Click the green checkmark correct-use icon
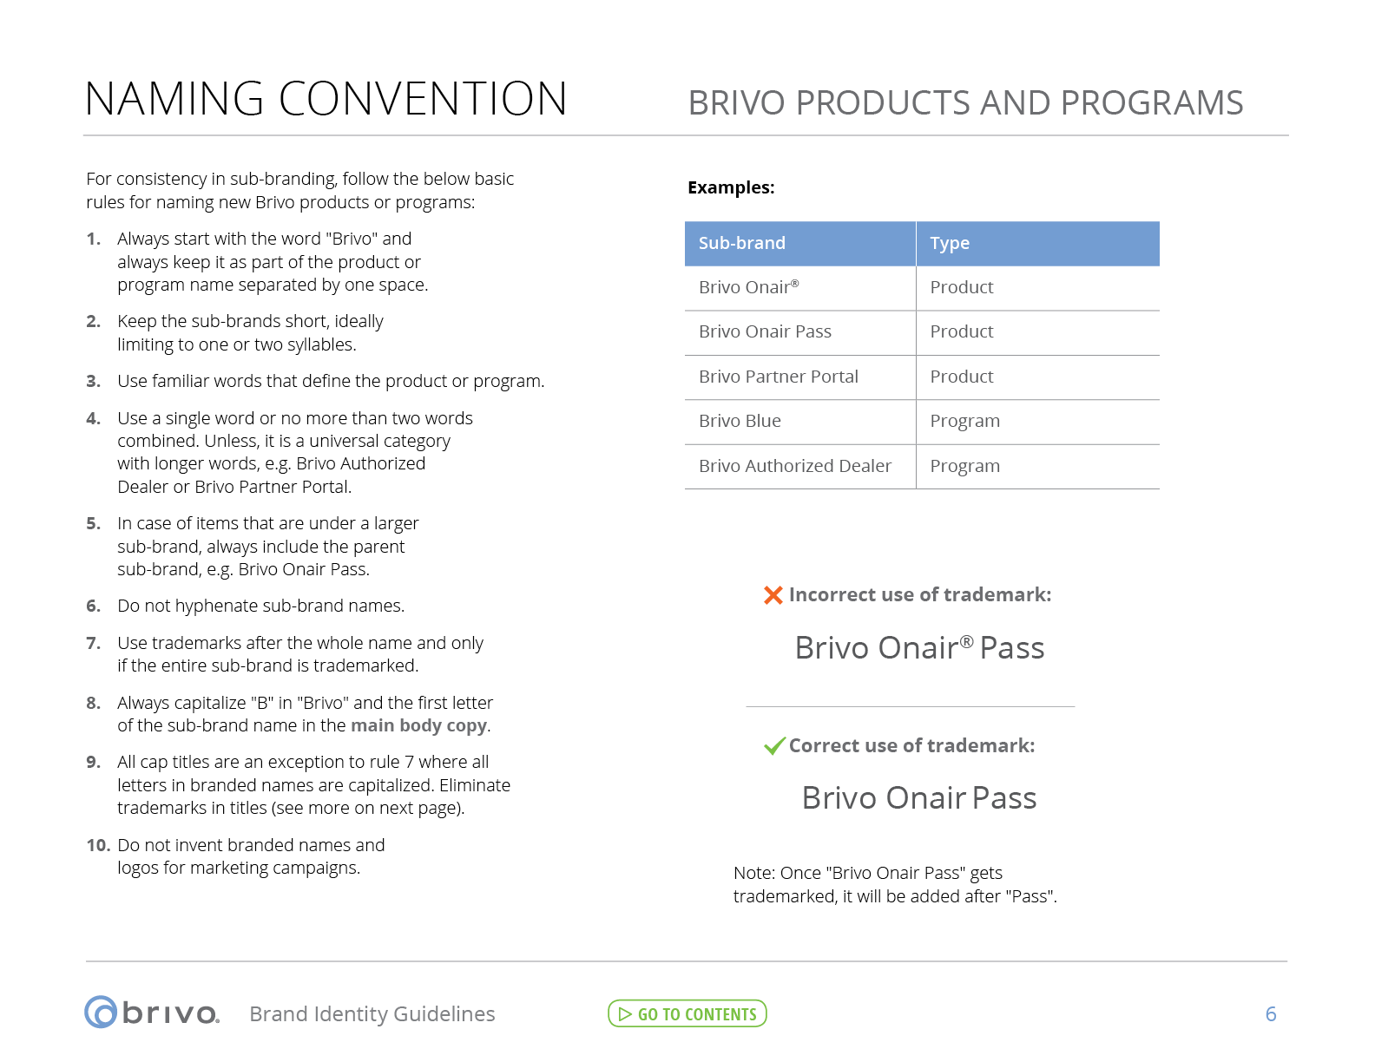The image size is (1375, 1062). (773, 746)
